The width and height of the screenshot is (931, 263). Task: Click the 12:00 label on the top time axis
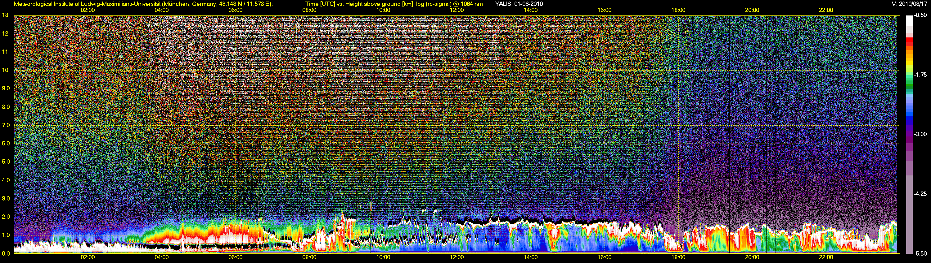[x=457, y=10]
